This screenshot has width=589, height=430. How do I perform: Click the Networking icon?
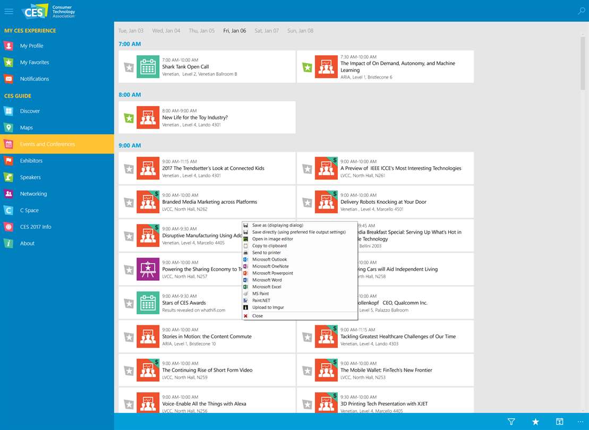pyautogui.click(x=8, y=194)
